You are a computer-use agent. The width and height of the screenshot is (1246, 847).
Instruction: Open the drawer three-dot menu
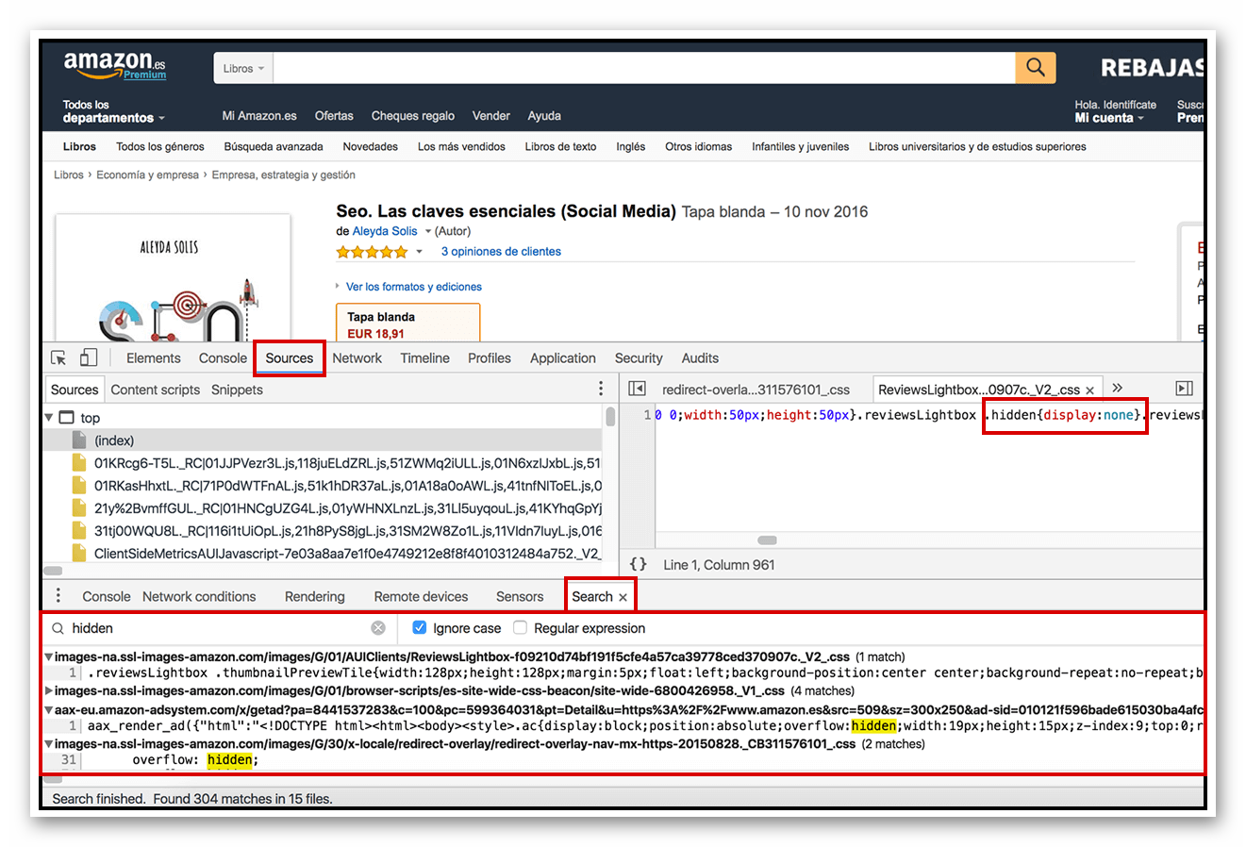pos(58,596)
